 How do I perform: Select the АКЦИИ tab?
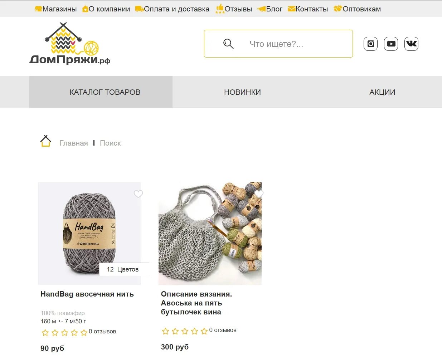click(x=382, y=92)
